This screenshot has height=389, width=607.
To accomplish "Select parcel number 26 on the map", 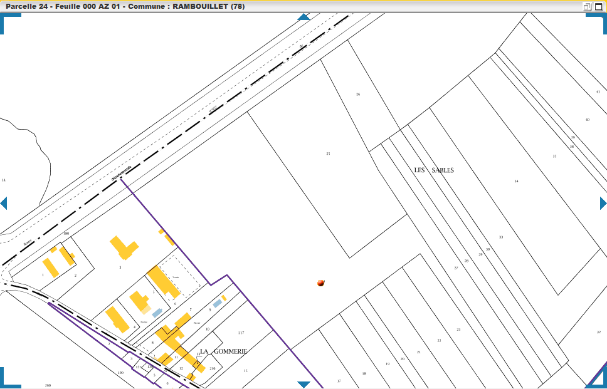I will 358,95.
